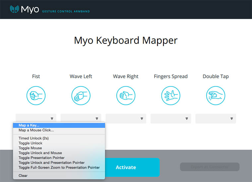
Task: Select Toggle Full-Screen Zoom to Presentation Pointer
Action: coord(59,167)
